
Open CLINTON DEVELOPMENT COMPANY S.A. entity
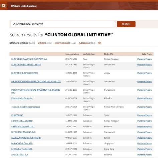point(29,59)
